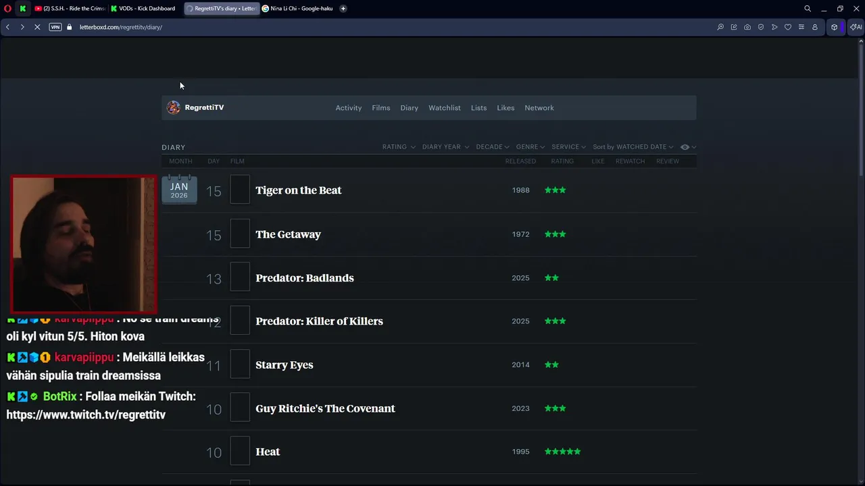
Task: Open the extensions cube icon
Action: (x=835, y=27)
